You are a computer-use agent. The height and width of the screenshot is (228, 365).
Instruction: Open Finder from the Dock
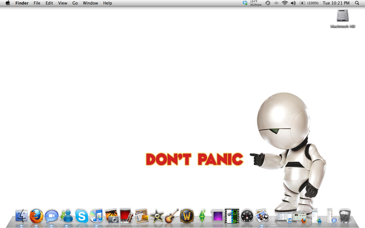point(22,216)
